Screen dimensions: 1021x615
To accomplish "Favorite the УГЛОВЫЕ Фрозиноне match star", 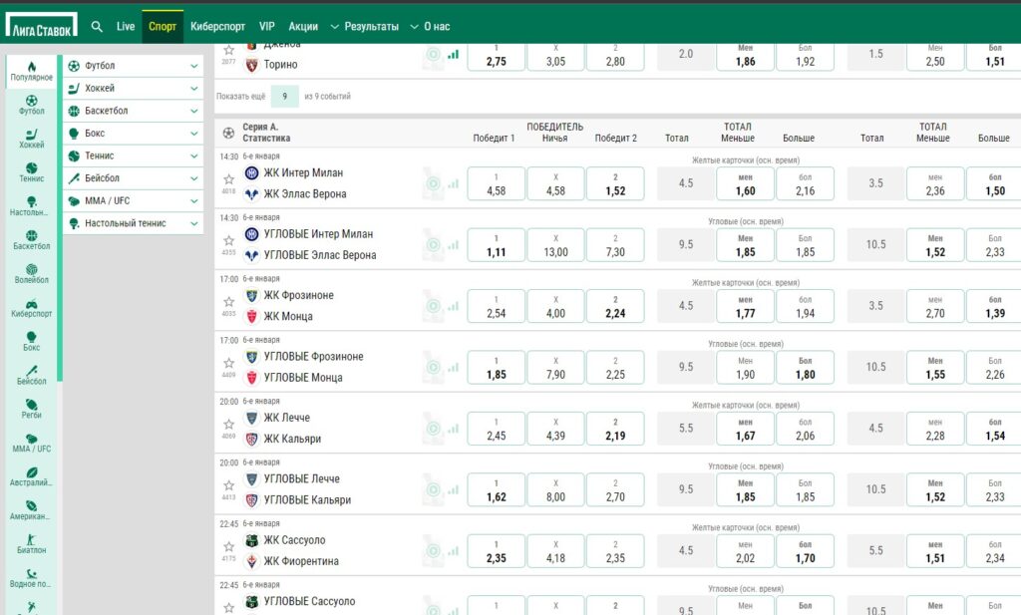I will 228,363.
